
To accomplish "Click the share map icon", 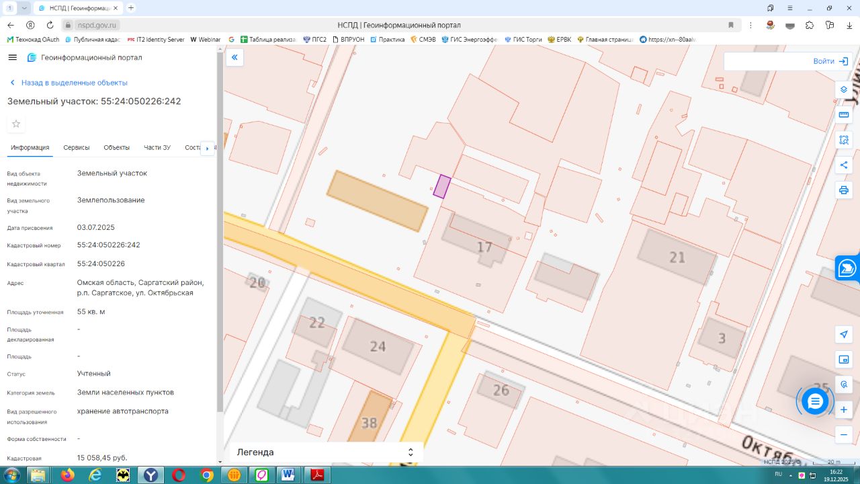I will tap(844, 165).
